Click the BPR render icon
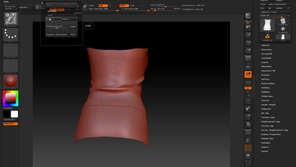Image resolution: width=296 pixels, height=167 pixels. (x=248, y=16)
